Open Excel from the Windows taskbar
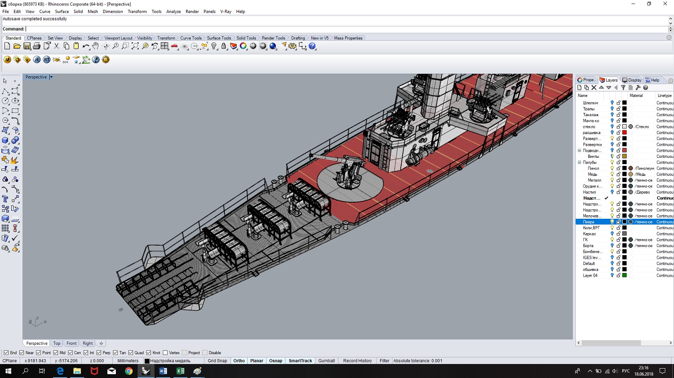Screen dimensions: 674x378 pyautogui.click(x=180, y=371)
